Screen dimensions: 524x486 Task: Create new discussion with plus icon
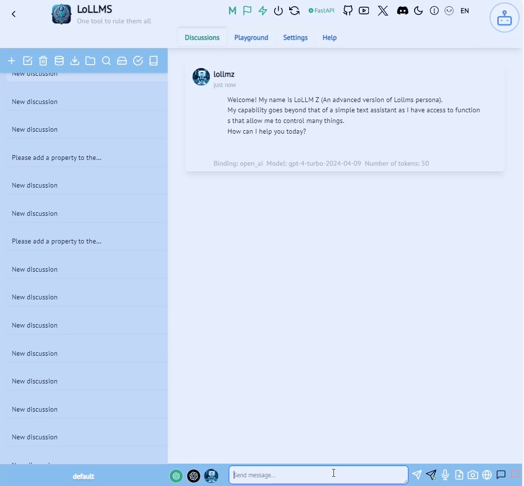click(x=12, y=61)
